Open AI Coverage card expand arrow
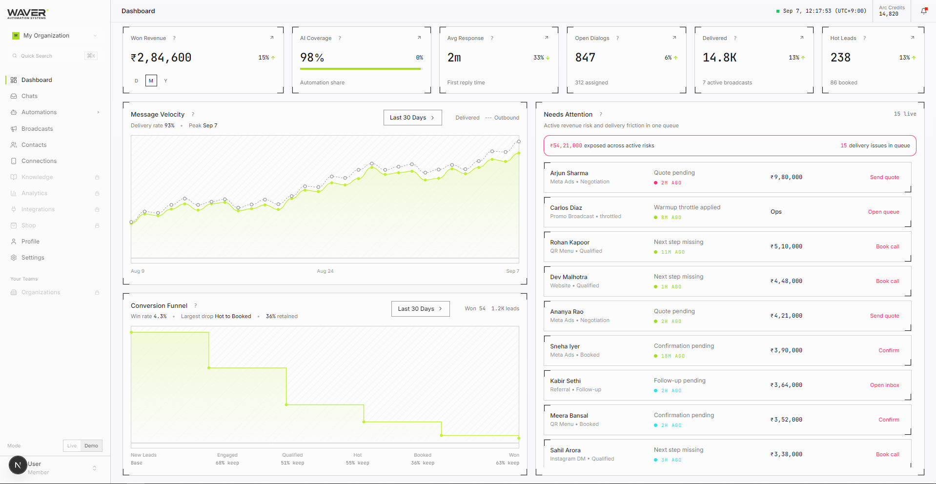 (419, 38)
